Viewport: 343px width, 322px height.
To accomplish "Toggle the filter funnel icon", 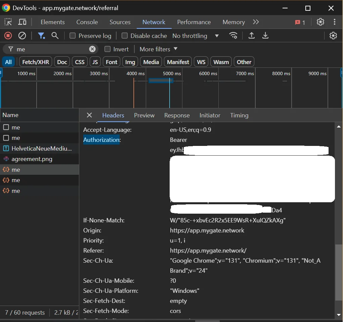I will [x=41, y=36].
